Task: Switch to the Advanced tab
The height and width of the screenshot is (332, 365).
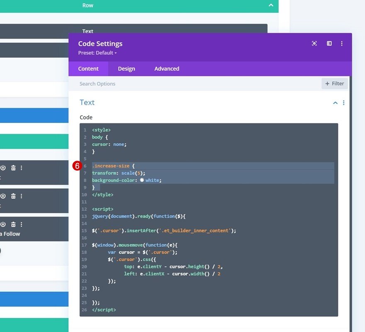Action: (x=167, y=69)
